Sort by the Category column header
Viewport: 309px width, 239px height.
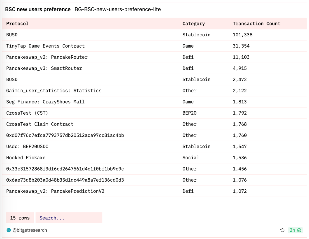point(194,24)
